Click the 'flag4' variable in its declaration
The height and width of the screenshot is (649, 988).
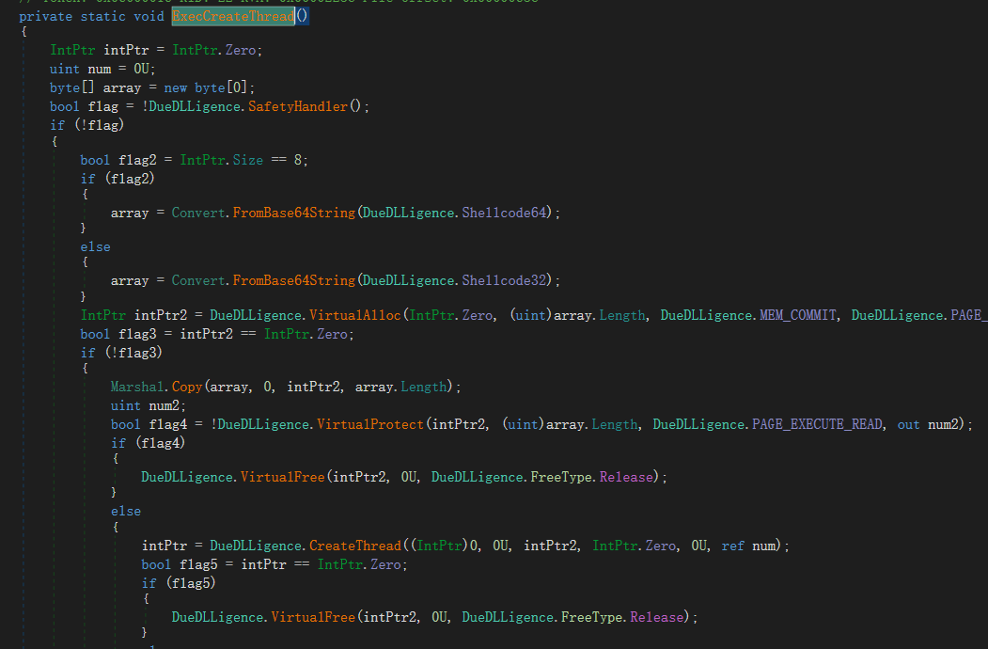pos(168,424)
